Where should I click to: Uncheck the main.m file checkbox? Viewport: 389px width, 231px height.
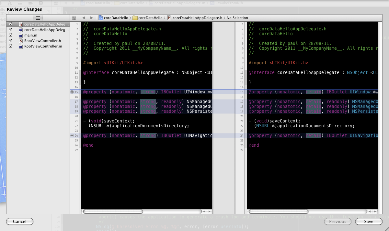pos(11,35)
